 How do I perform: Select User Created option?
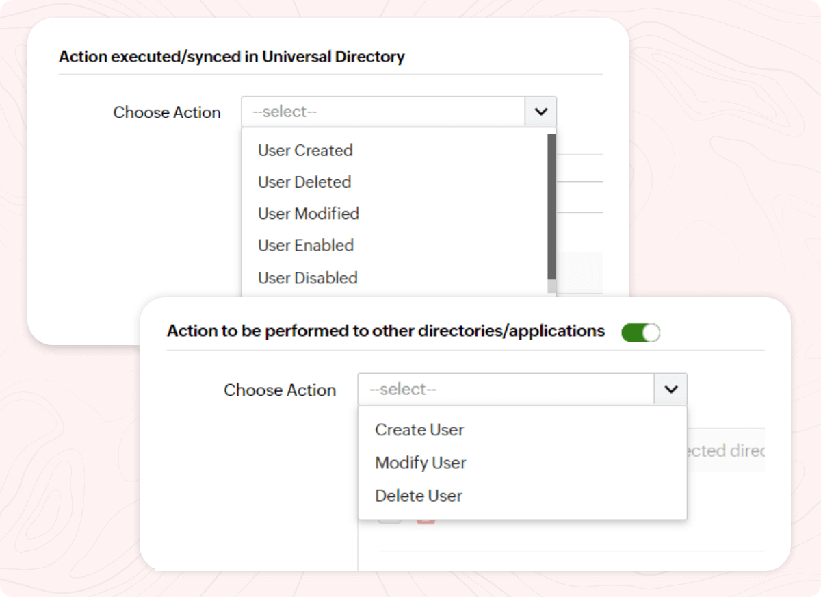(305, 151)
